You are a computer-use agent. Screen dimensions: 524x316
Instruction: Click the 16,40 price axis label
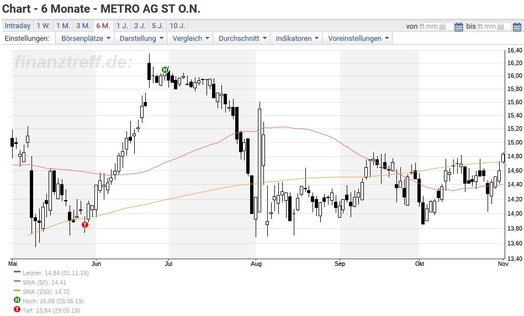click(x=514, y=50)
